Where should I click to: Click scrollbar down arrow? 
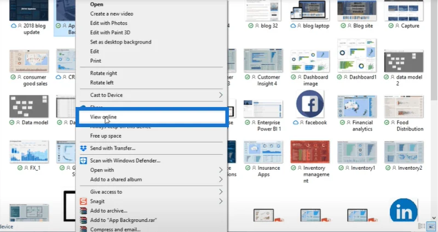click(434, 218)
